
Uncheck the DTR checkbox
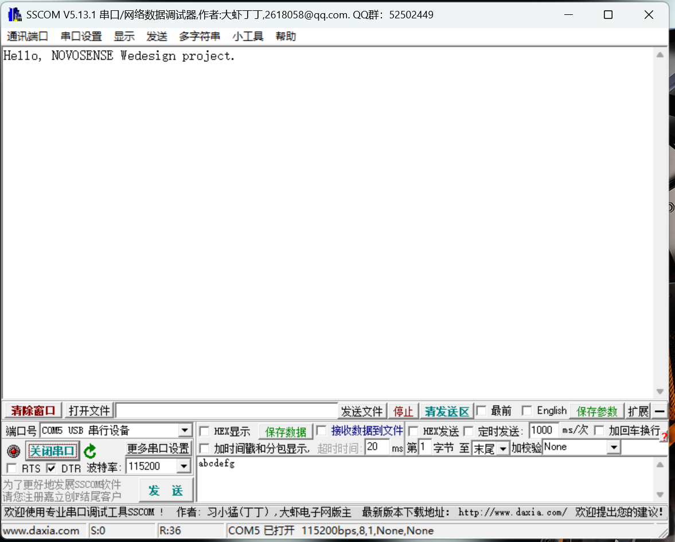click(x=52, y=468)
